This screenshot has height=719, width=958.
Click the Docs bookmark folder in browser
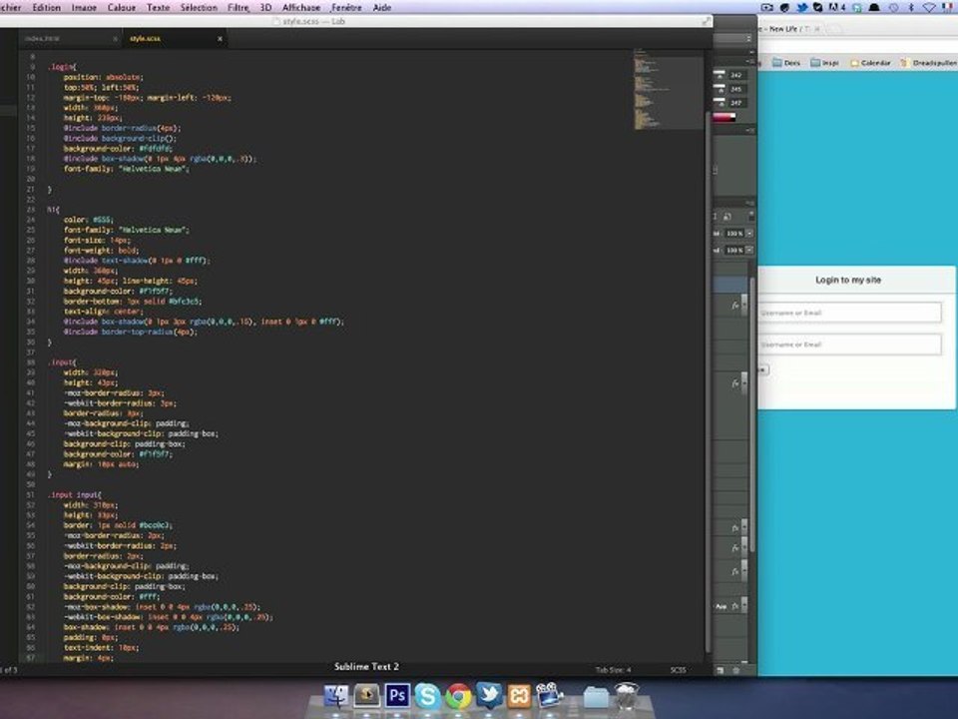coord(786,62)
